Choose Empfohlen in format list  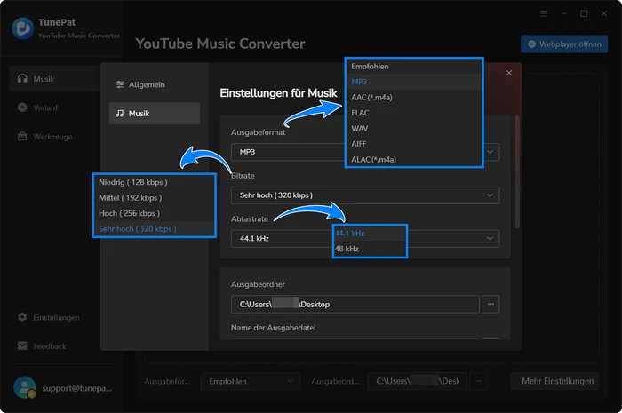414,67
